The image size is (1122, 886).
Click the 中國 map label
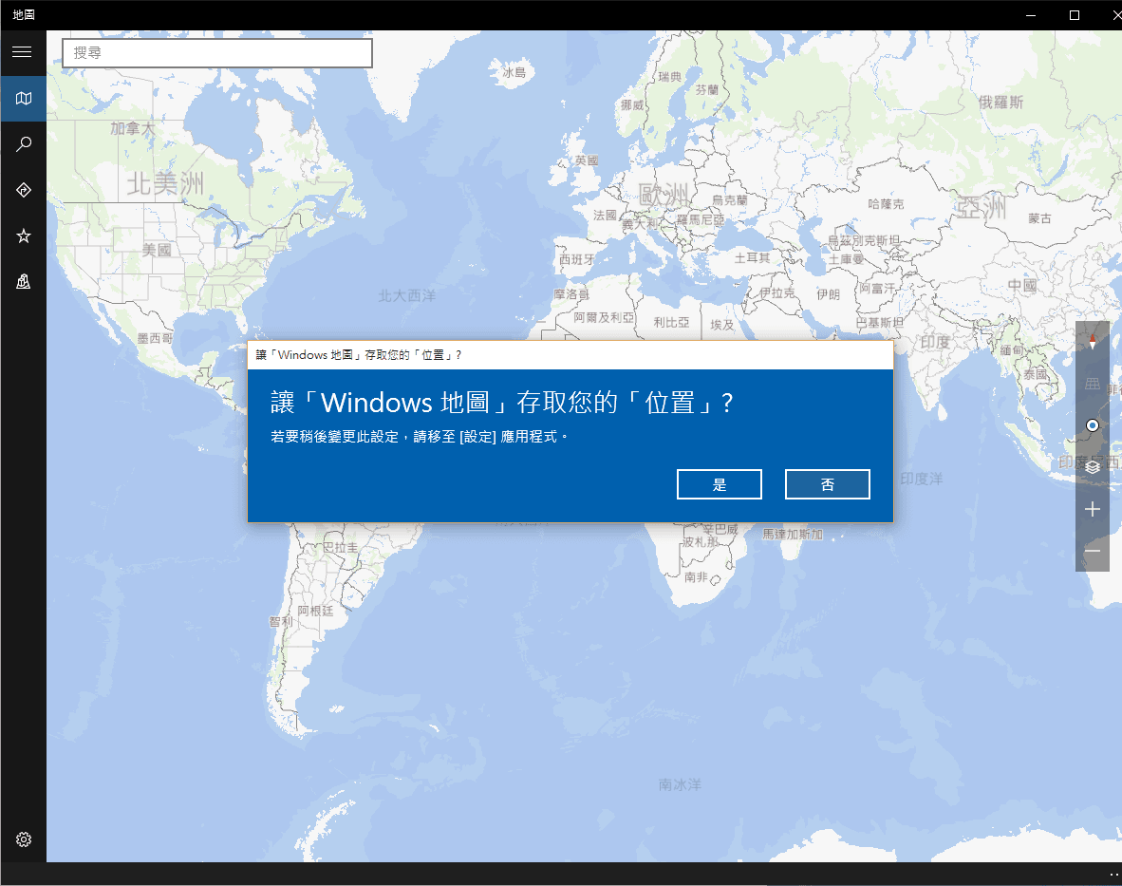1021,286
